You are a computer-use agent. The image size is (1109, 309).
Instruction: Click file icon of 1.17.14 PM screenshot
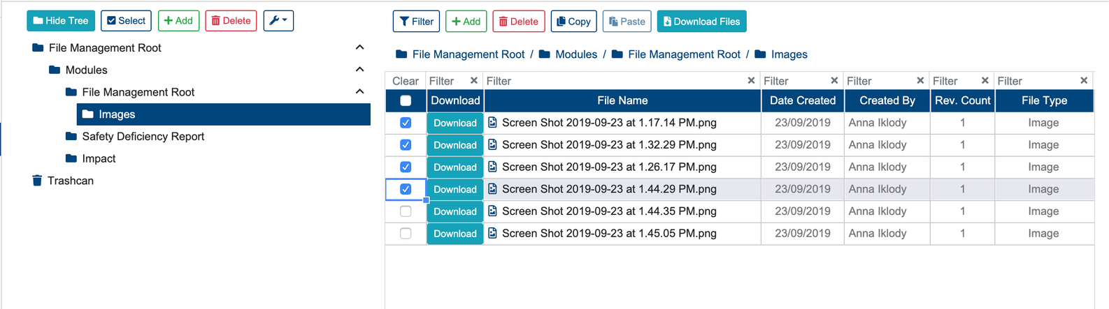(492, 123)
